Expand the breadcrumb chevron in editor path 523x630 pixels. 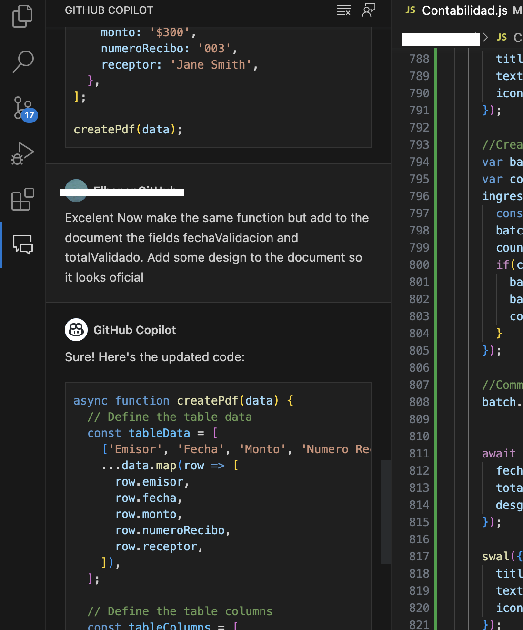(x=485, y=37)
